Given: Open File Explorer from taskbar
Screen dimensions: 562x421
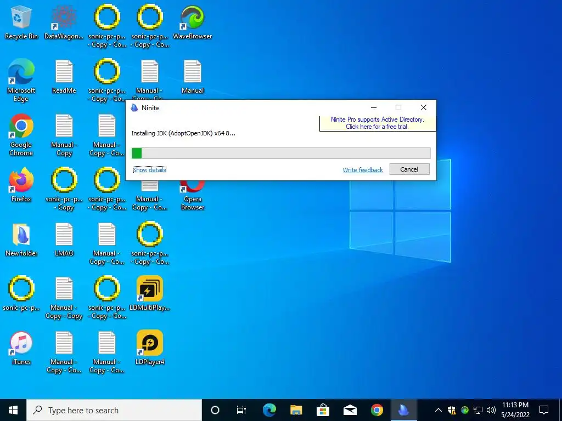Looking at the screenshot, I should (x=296, y=410).
